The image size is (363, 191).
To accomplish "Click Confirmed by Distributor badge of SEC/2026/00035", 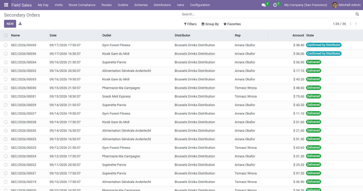I will 324,45.
